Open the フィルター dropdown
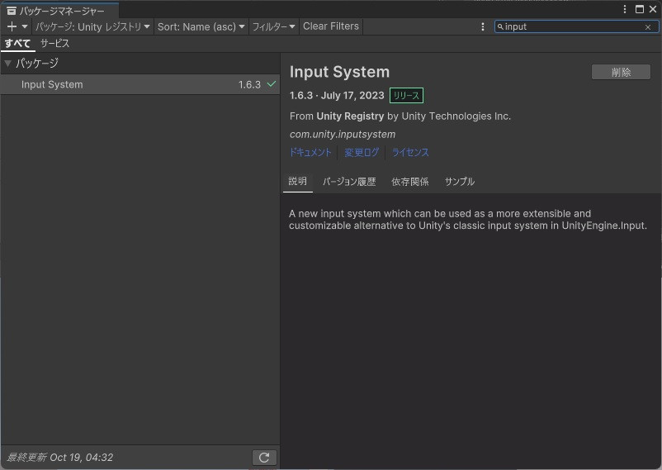Screen dimensions: 662x470 [x=273, y=26]
